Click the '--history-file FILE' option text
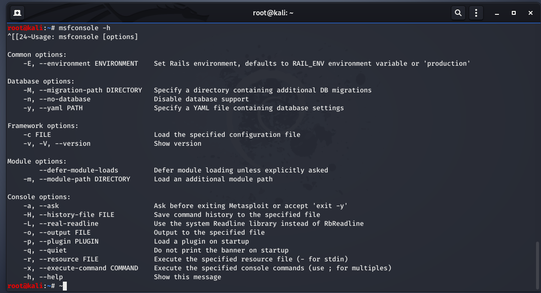541x293 pixels. [x=77, y=215]
